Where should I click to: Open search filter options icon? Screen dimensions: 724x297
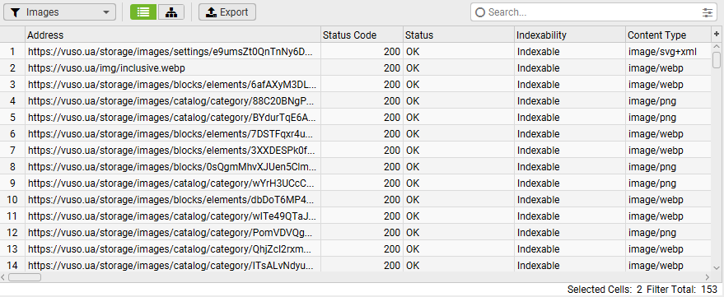pyautogui.click(x=708, y=12)
